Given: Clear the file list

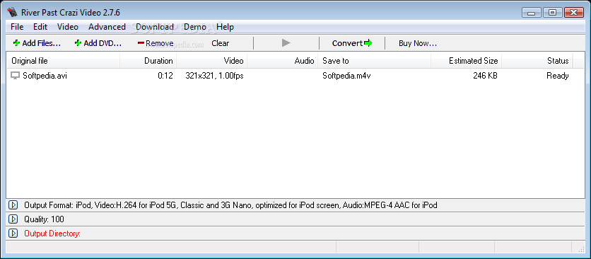Looking at the screenshot, I should tap(220, 43).
